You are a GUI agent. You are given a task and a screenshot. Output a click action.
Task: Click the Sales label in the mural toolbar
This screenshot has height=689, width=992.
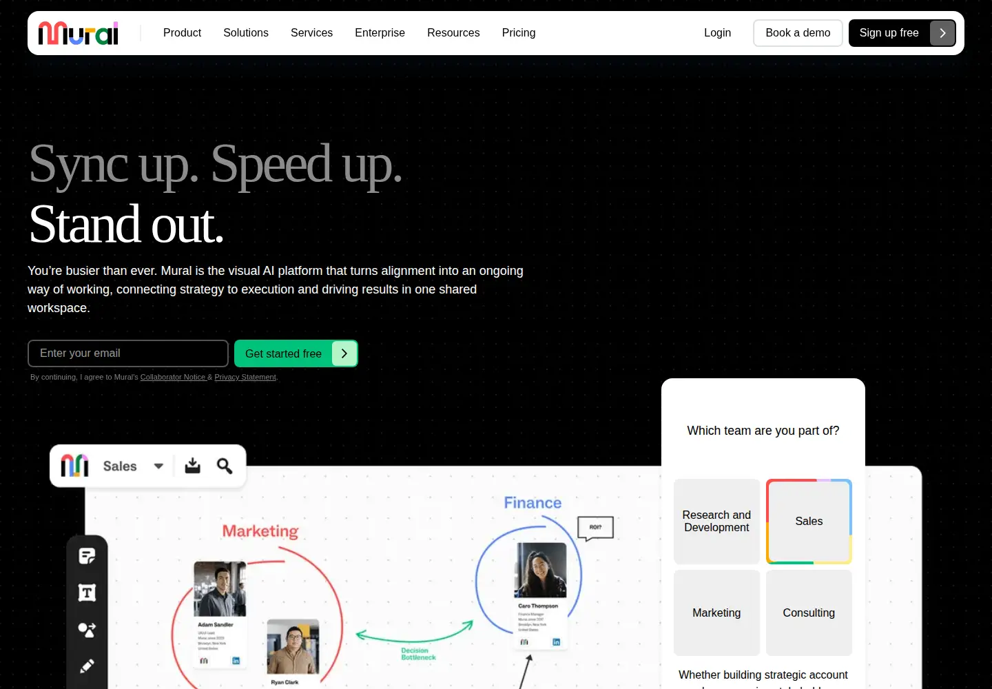(120, 466)
